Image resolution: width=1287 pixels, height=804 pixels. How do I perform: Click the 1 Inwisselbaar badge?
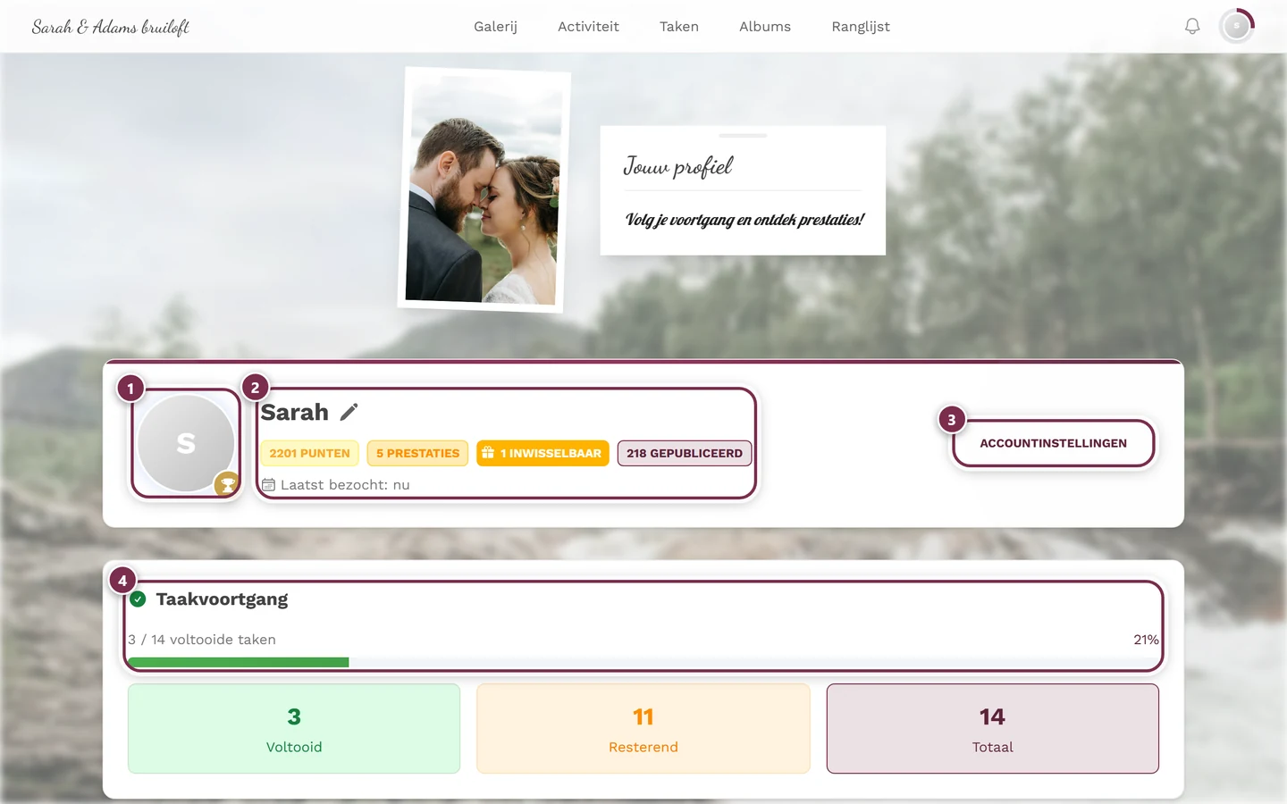[543, 453]
